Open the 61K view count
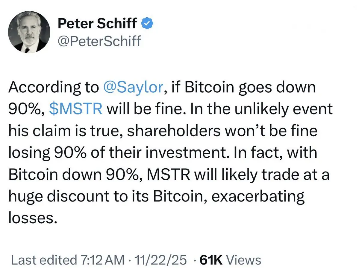359x272 pixels. pos(211,260)
